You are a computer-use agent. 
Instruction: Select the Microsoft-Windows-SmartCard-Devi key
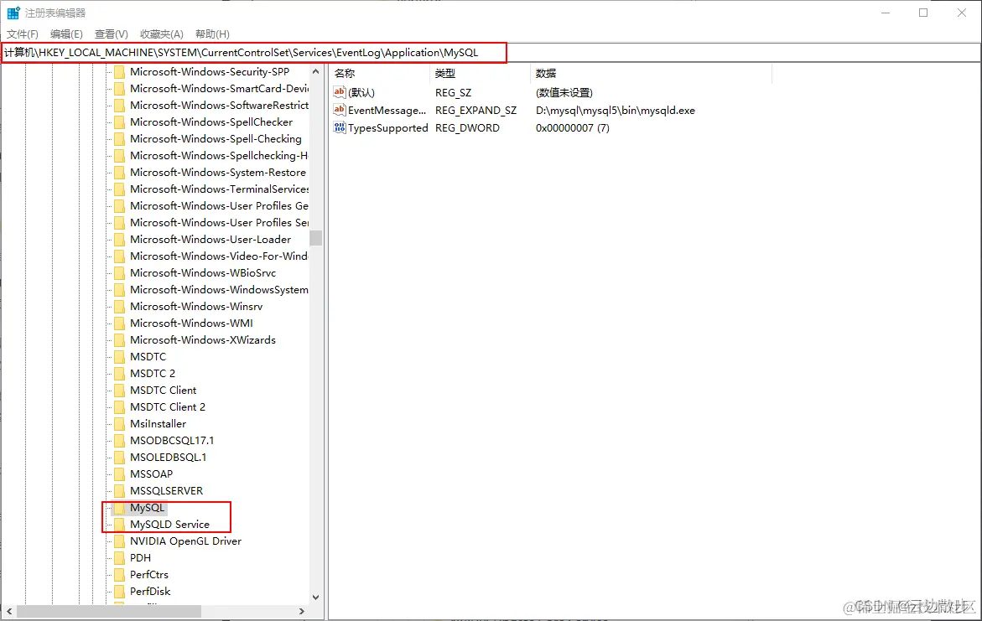coord(219,88)
